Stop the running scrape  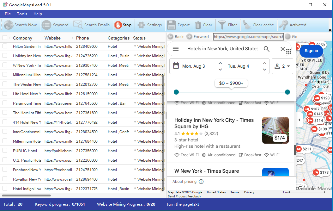click(x=123, y=25)
